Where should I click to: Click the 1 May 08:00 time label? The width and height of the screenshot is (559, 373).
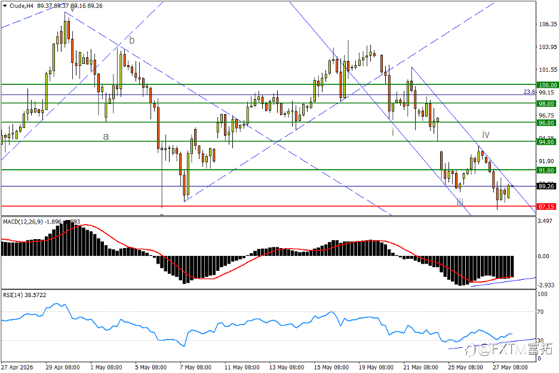click(106, 367)
